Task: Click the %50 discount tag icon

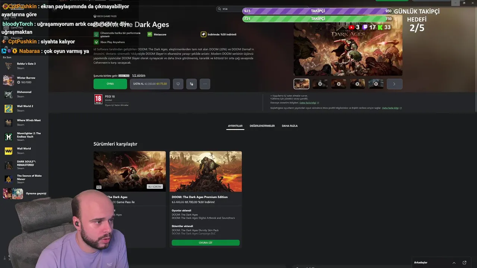Action: pos(203,34)
